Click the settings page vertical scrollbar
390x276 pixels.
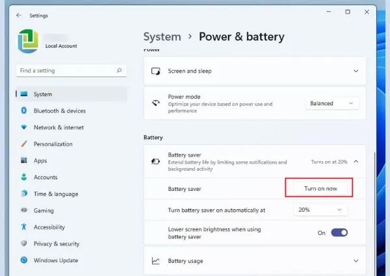(x=374, y=214)
